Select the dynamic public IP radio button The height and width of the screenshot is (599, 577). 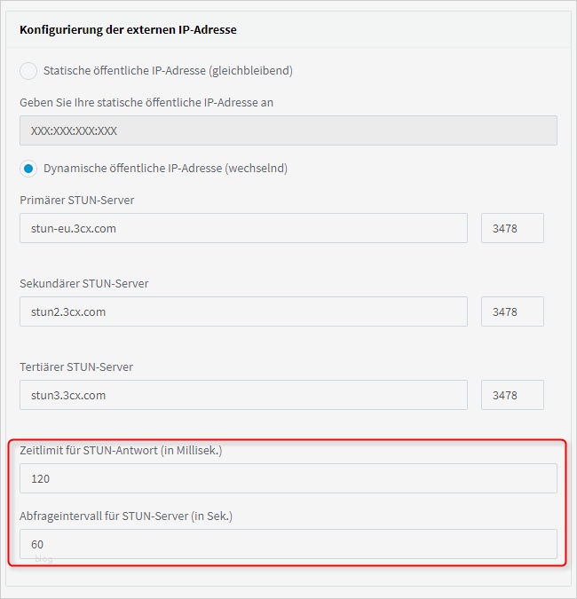(x=28, y=168)
